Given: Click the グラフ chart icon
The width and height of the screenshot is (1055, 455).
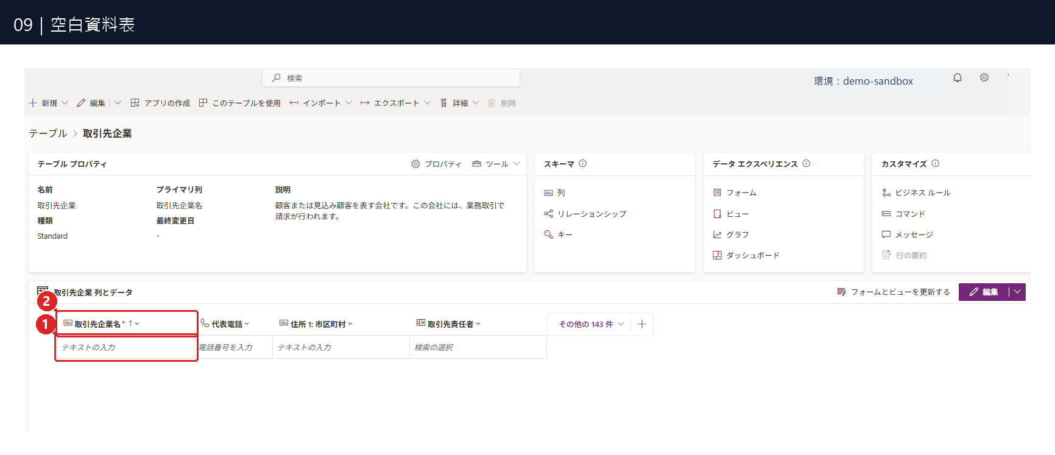Looking at the screenshot, I should pyautogui.click(x=718, y=235).
